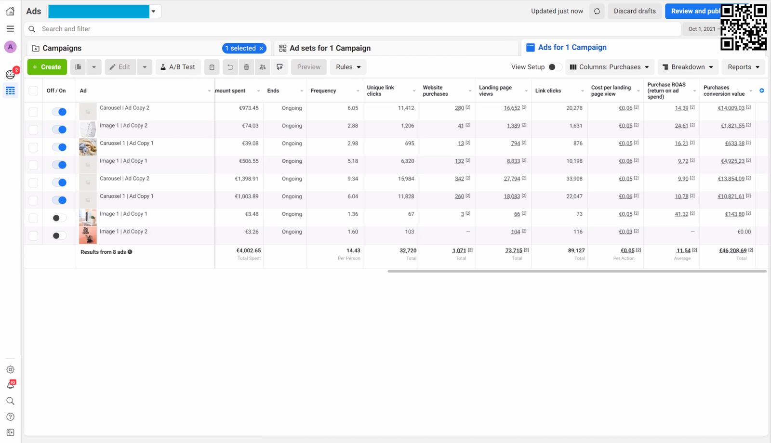Open the hamburger menu in left sidebar
Screen dimensions: 771x443
coord(10,29)
